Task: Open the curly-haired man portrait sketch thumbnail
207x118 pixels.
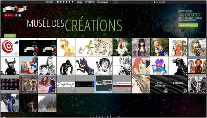Action: (x=103, y=66)
